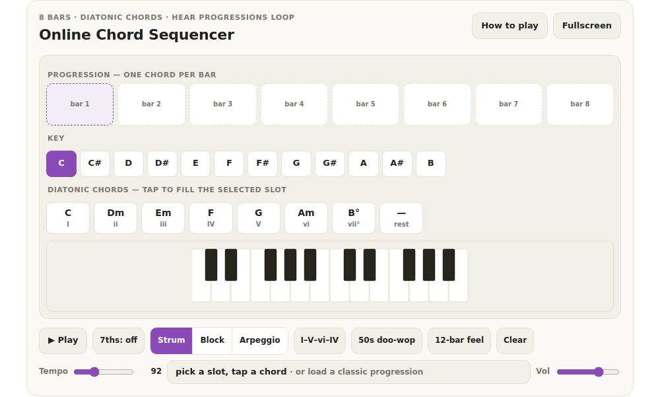This screenshot has height=397, width=660.
Task: Choose the key of C
Action: point(61,164)
